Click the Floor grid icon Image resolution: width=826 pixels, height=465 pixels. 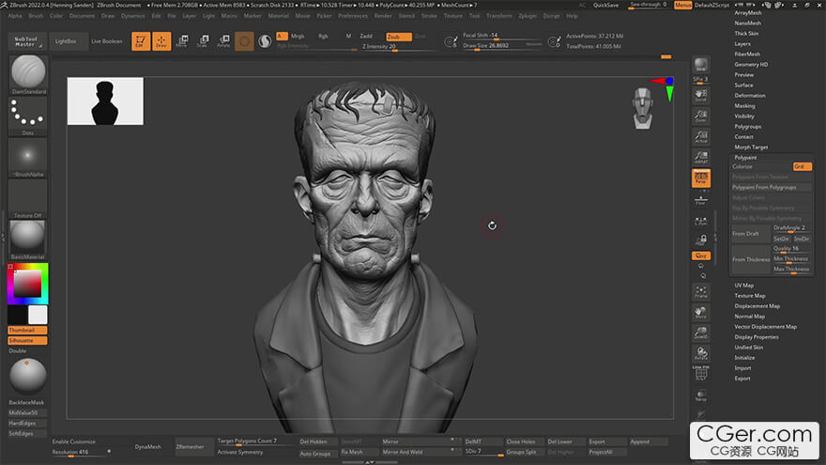coord(700,200)
